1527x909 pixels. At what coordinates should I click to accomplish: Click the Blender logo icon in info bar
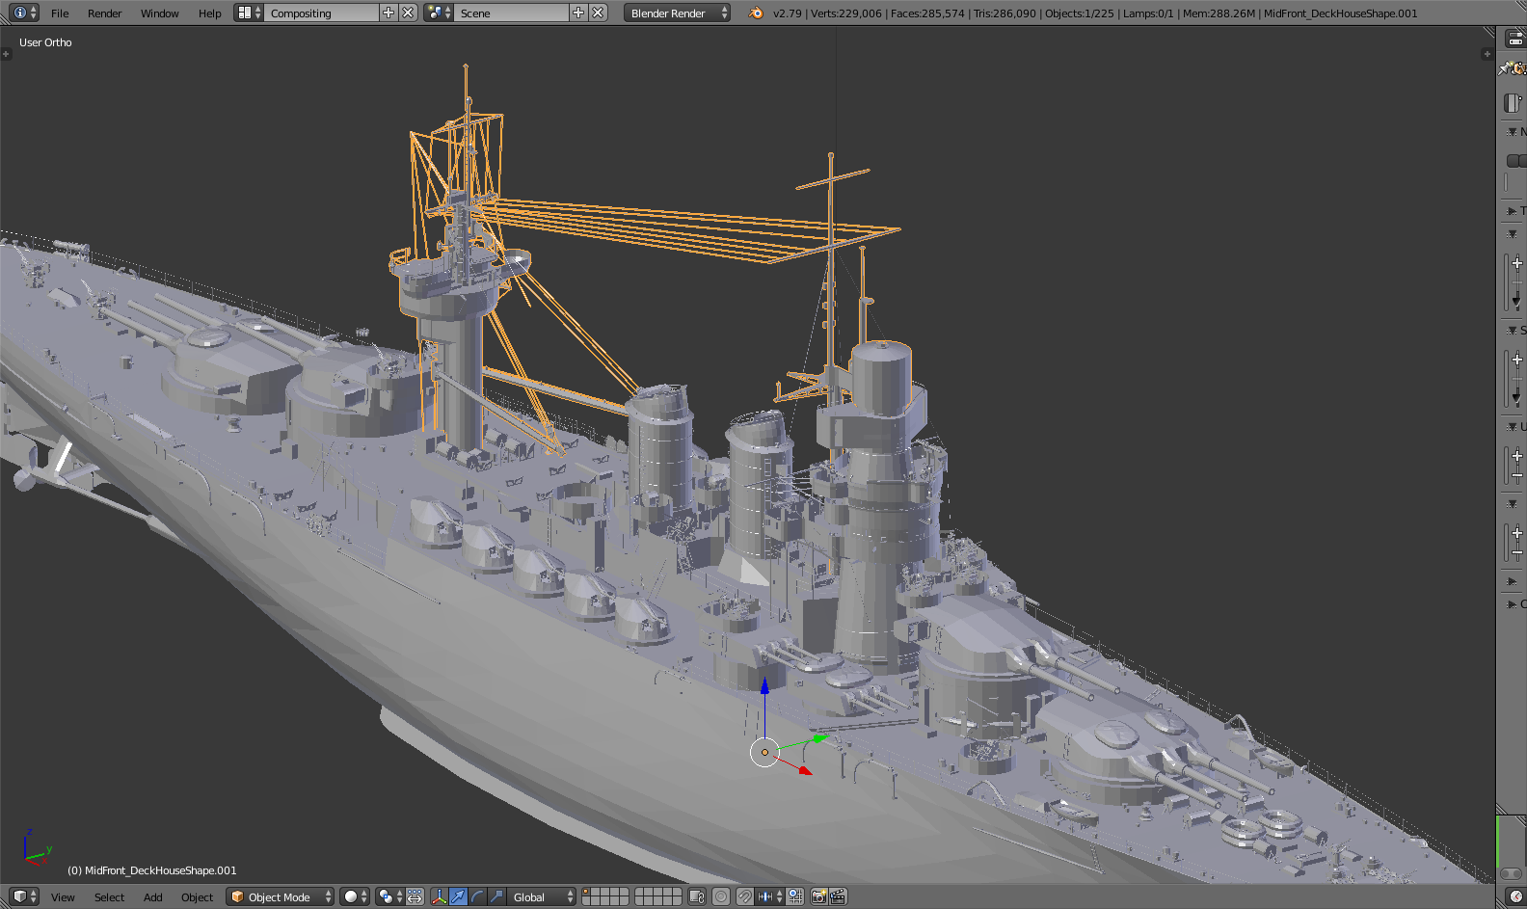tap(756, 13)
